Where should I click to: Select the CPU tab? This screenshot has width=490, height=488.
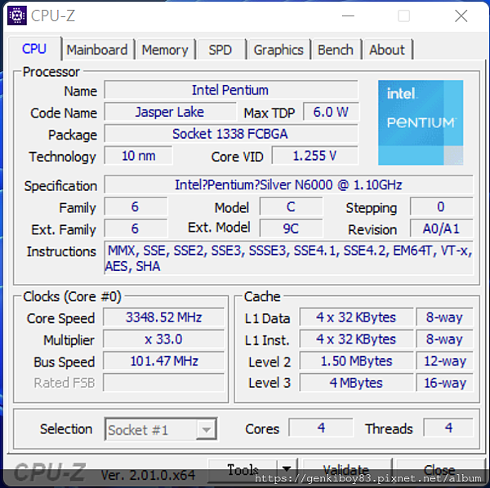click(34, 49)
